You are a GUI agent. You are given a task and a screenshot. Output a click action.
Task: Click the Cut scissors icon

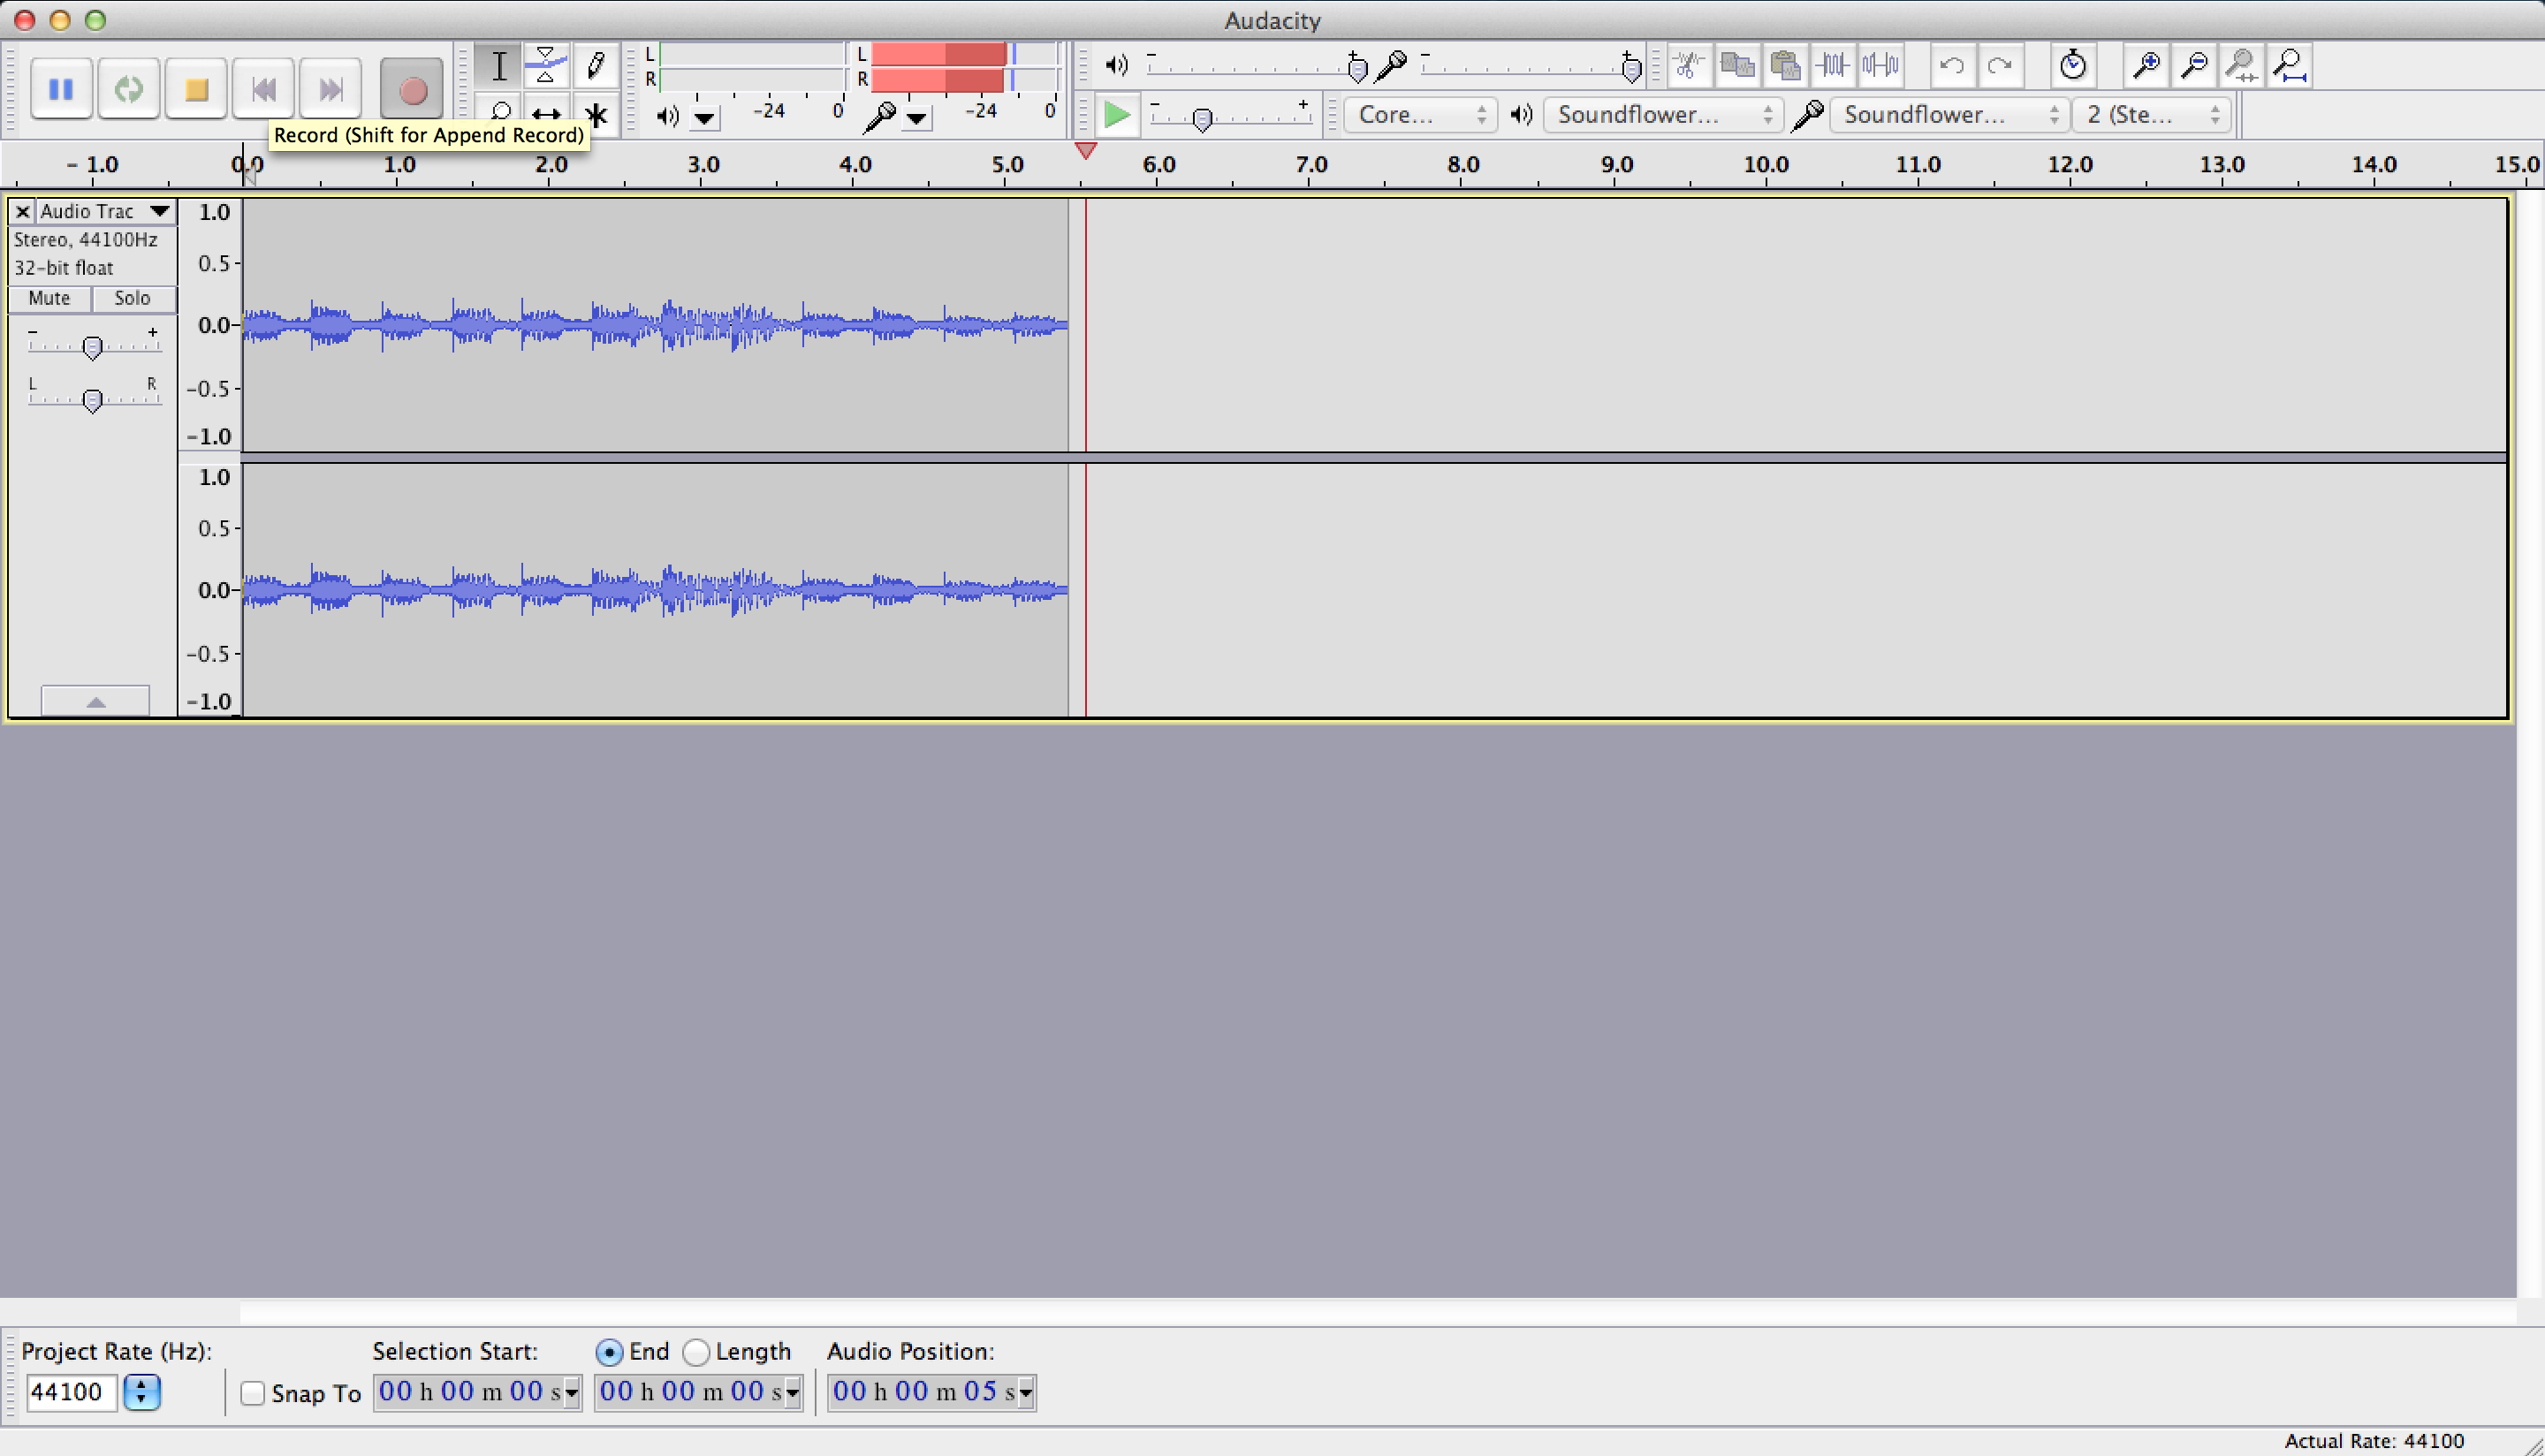[x=1688, y=66]
